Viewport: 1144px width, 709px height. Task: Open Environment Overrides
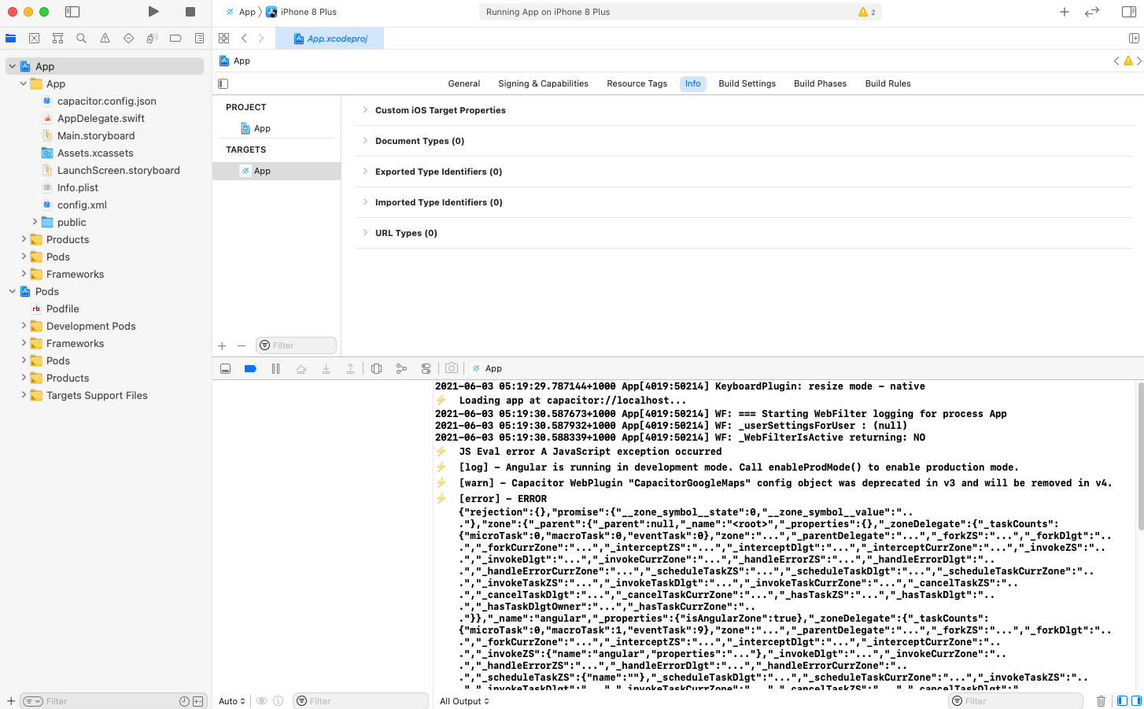click(x=426, y=368)
